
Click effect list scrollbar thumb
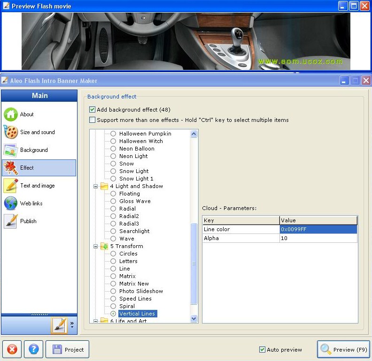click(x=194, y=263)
